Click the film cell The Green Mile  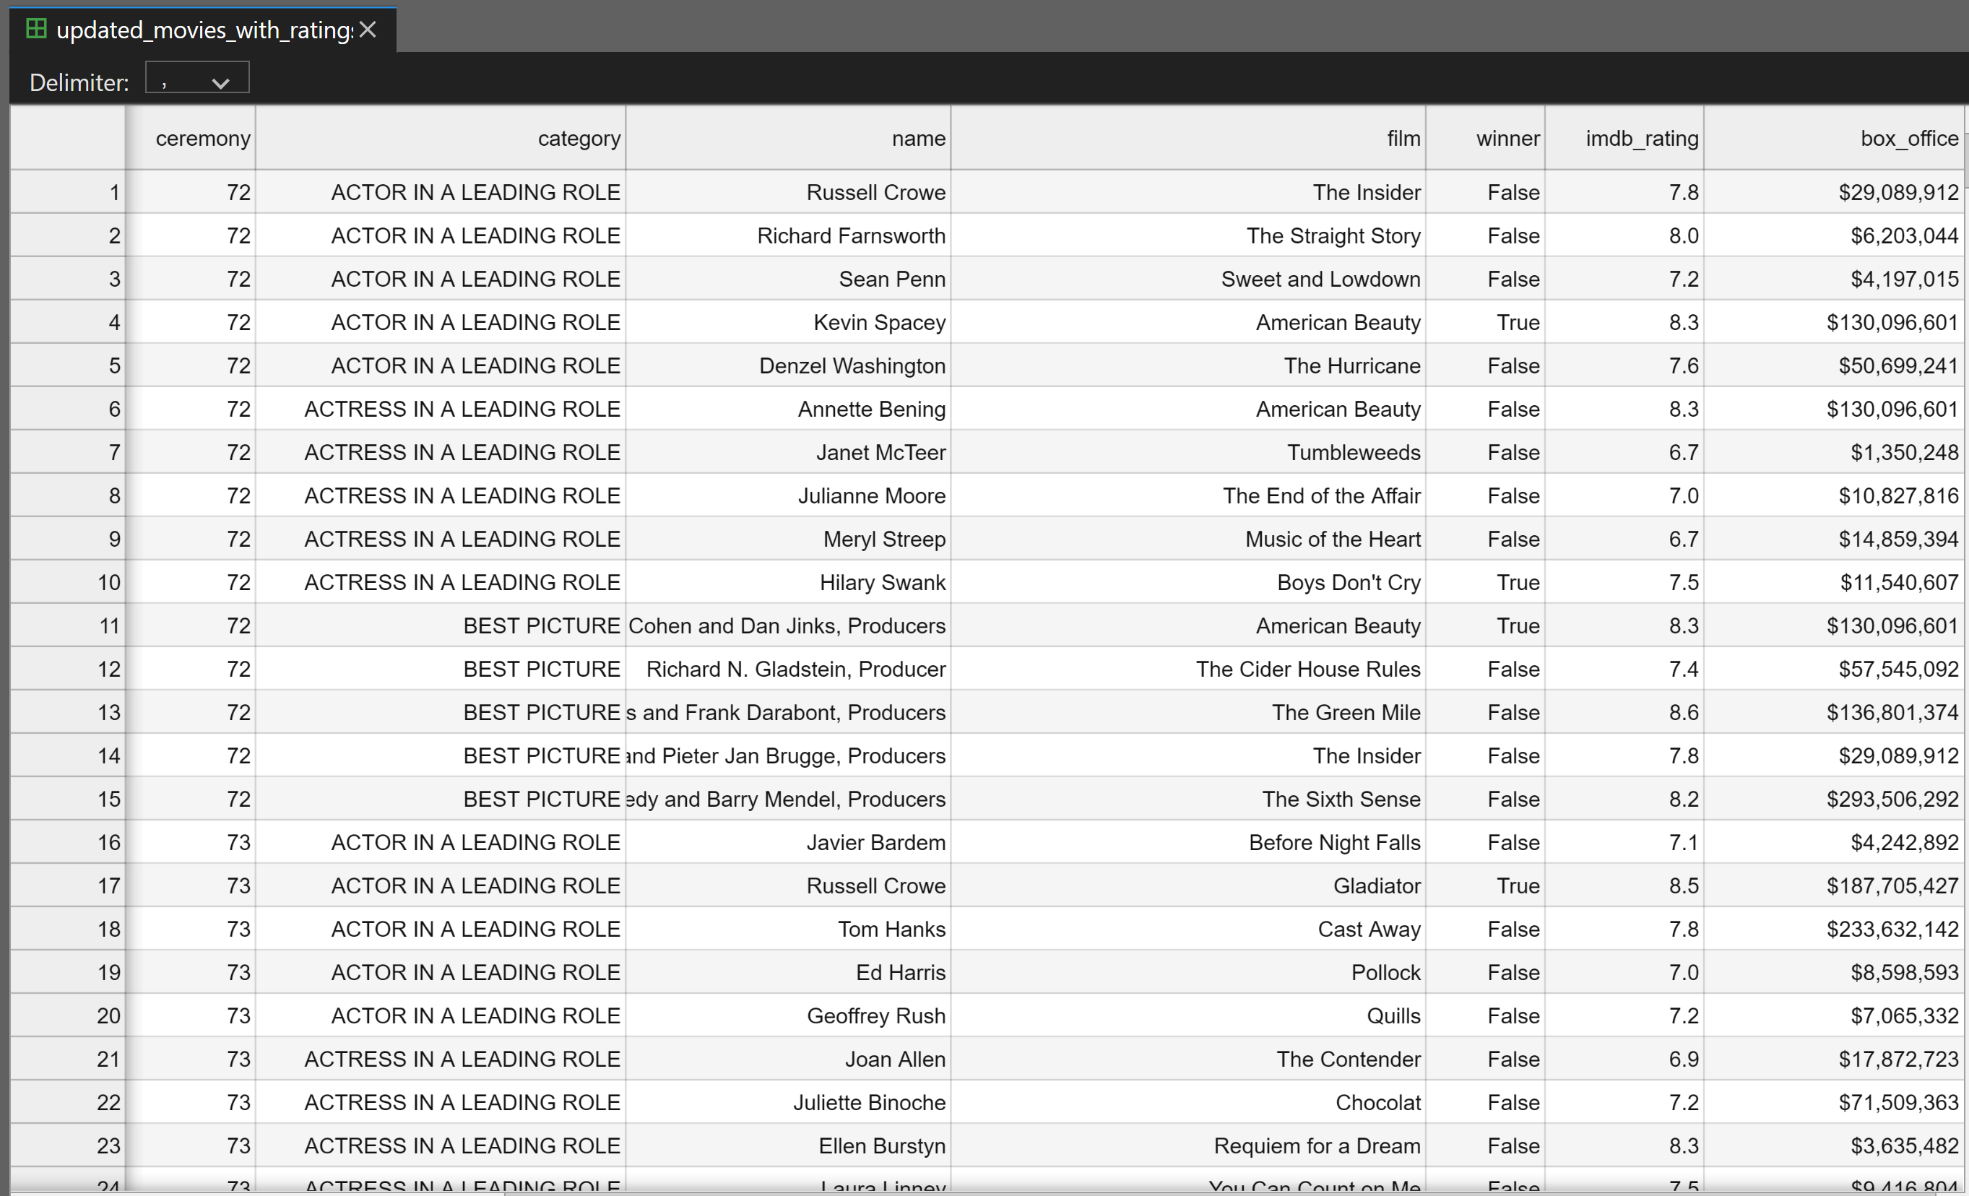click(x=1188, y=713)
